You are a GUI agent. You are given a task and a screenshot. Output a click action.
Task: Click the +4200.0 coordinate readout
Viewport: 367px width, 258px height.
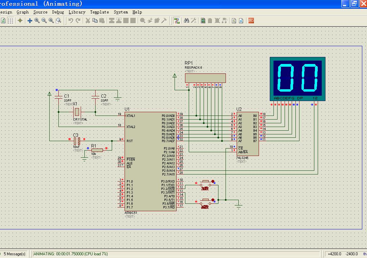point(335,254)
